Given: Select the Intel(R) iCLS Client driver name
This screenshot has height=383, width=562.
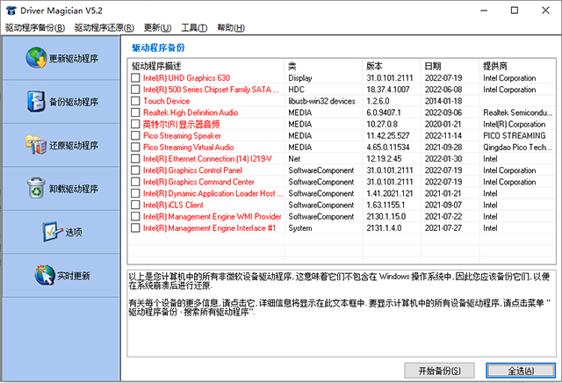Looking at the screenshot, I should 173,205.
